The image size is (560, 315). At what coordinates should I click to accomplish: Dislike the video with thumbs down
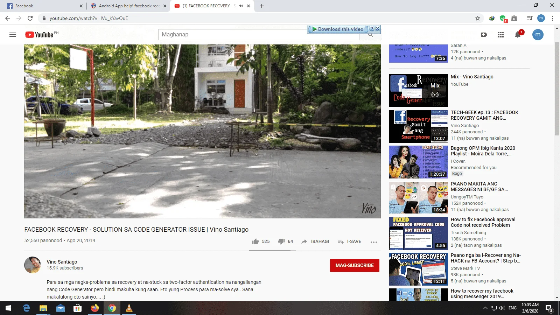click(281, 241)
